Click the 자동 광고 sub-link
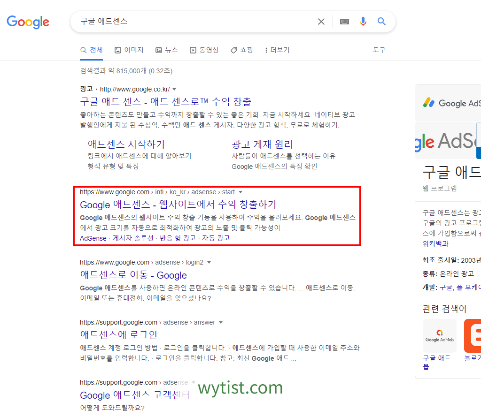Viewport: 481px width, 417px height. point(216,238)
